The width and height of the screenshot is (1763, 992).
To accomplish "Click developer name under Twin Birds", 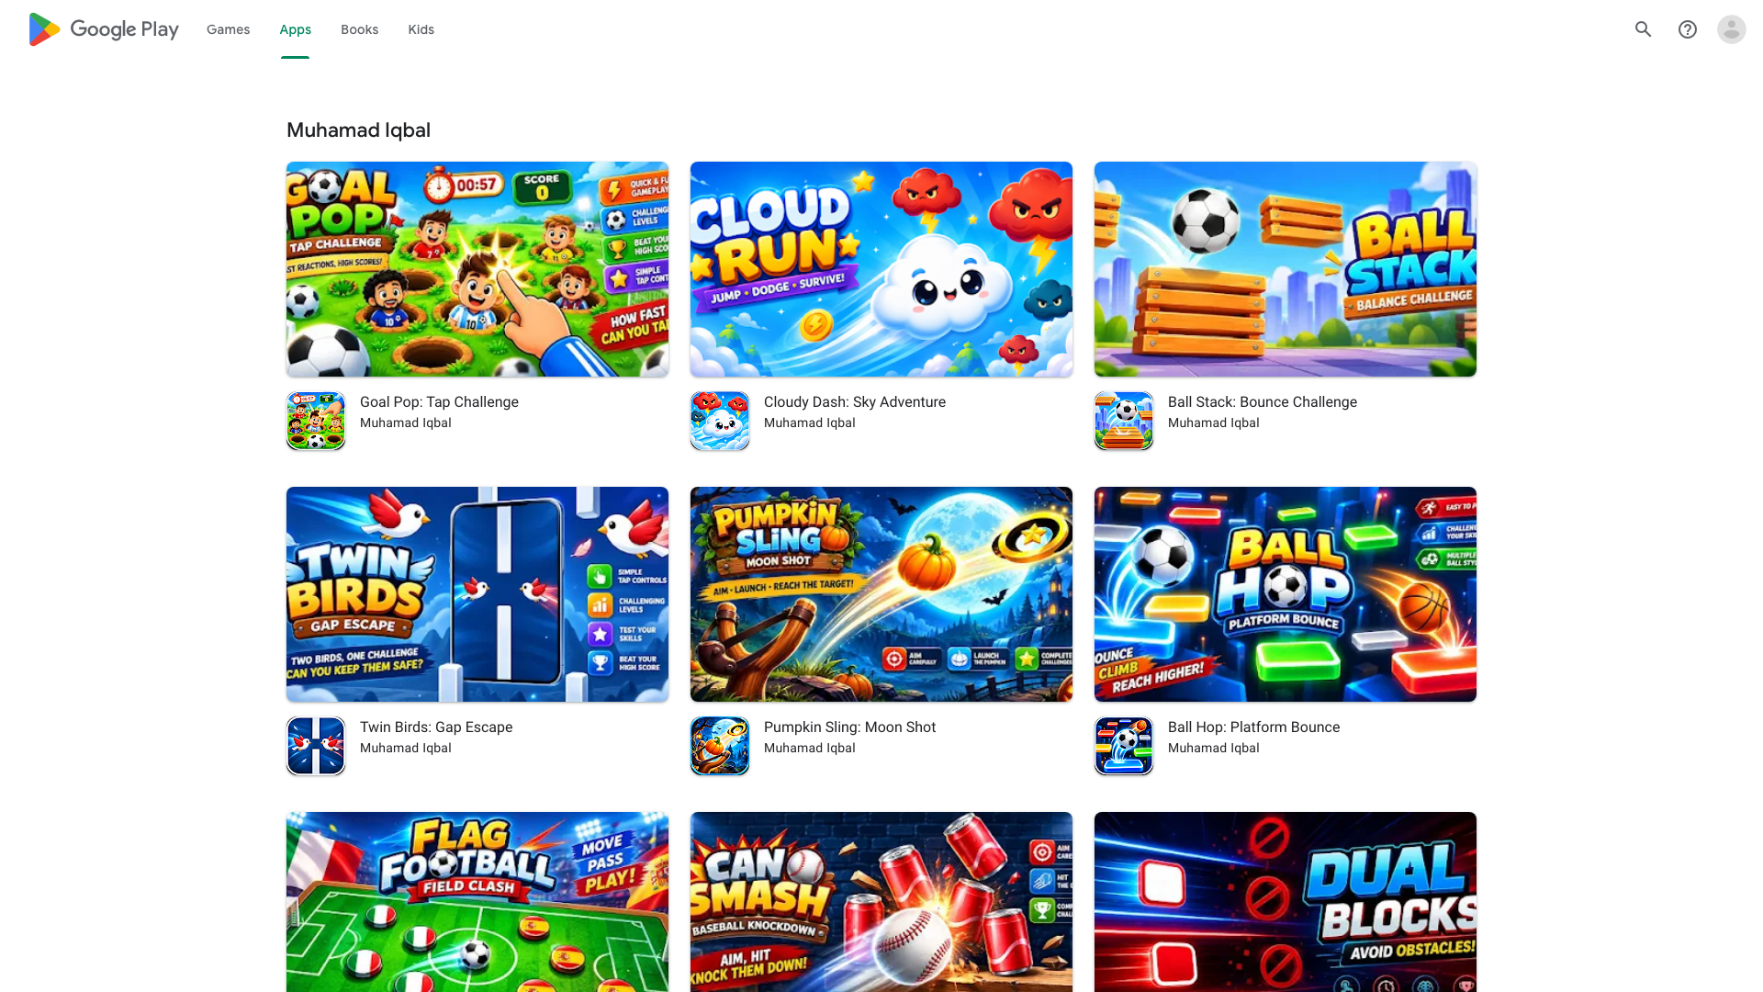I will [406, 749].
